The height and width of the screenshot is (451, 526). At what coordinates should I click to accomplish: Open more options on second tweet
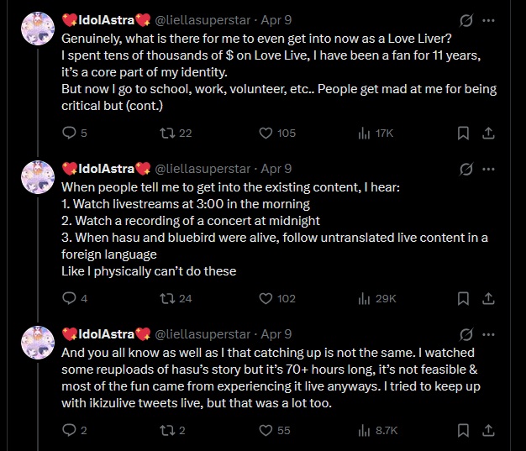point(488,169)
